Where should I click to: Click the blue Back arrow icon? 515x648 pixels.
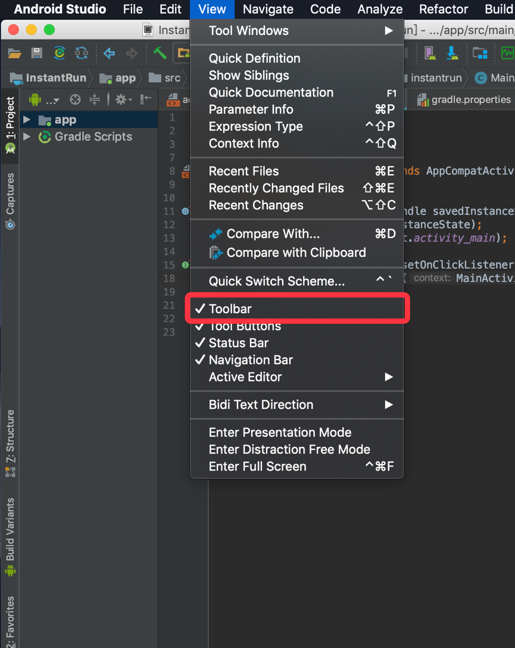click(109, 53)
